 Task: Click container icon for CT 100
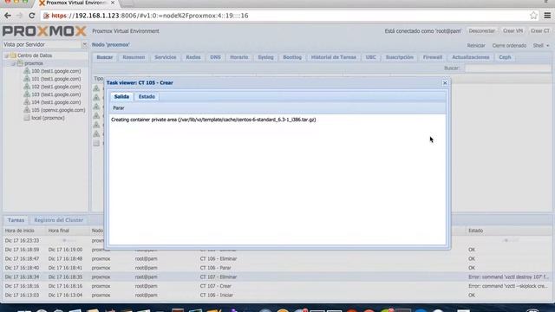(27, 71)
